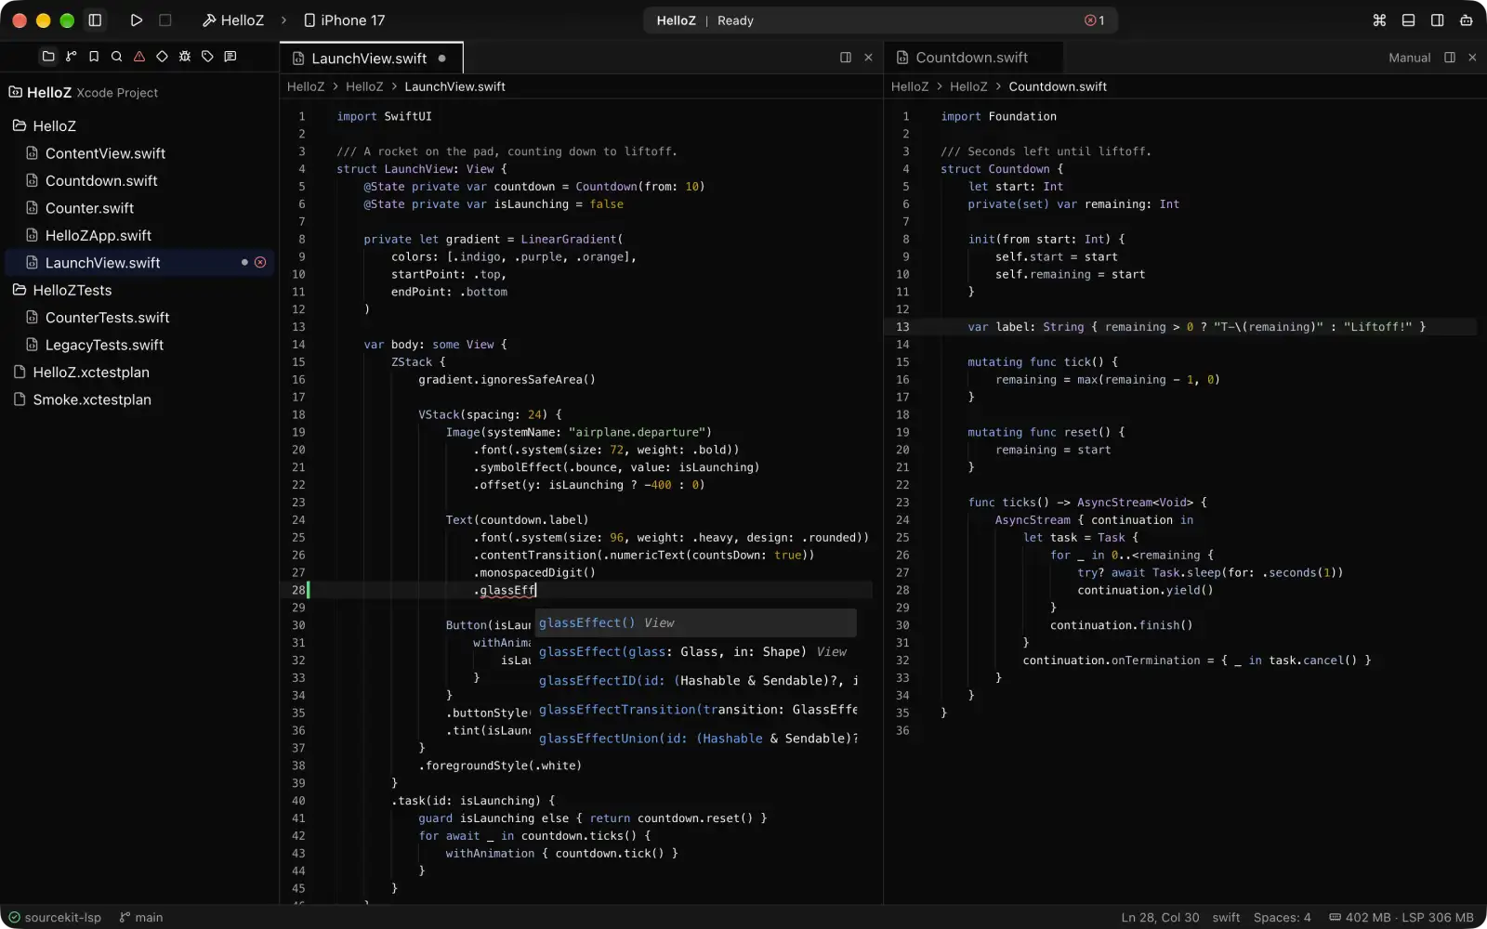
Task: Toggle the left sidebar panel
Action: click(95, 20)
